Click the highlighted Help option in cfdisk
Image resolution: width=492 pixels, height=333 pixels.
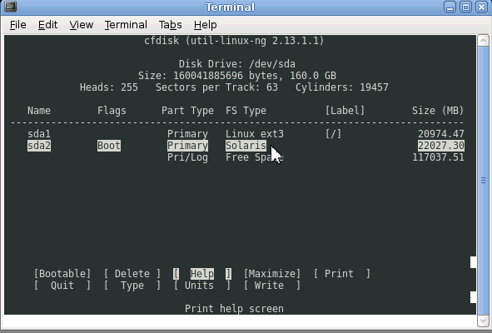202,274
